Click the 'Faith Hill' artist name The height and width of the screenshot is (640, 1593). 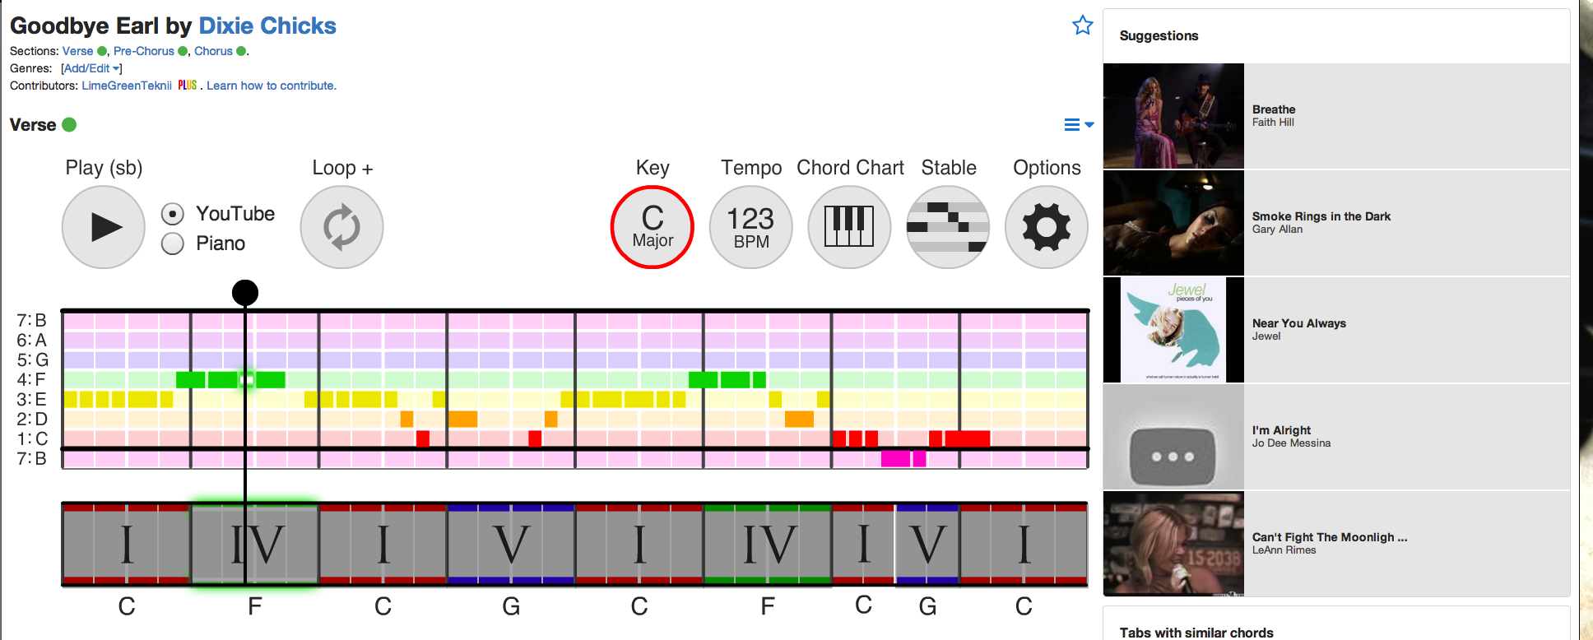[1273, 123]
